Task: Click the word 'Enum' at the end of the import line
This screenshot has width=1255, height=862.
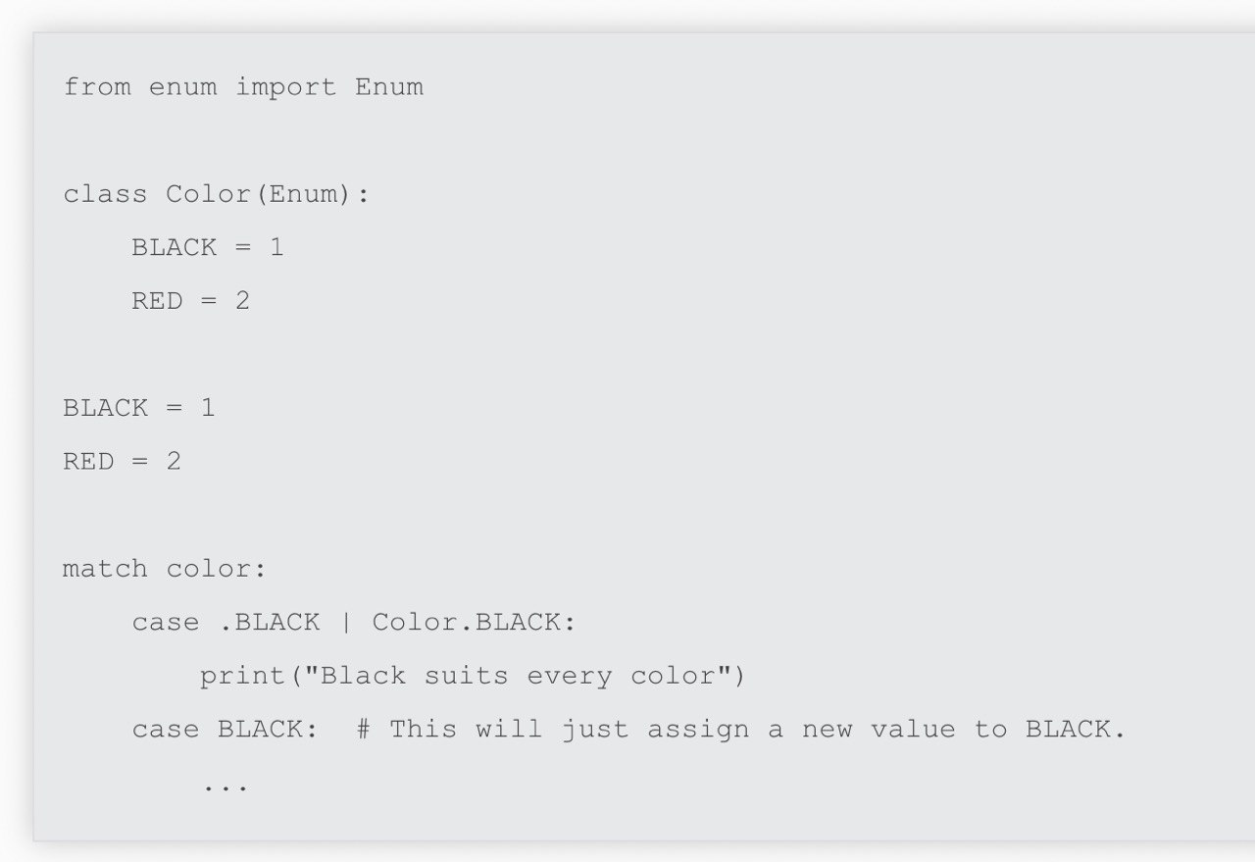Action: [x=389, y=87]
